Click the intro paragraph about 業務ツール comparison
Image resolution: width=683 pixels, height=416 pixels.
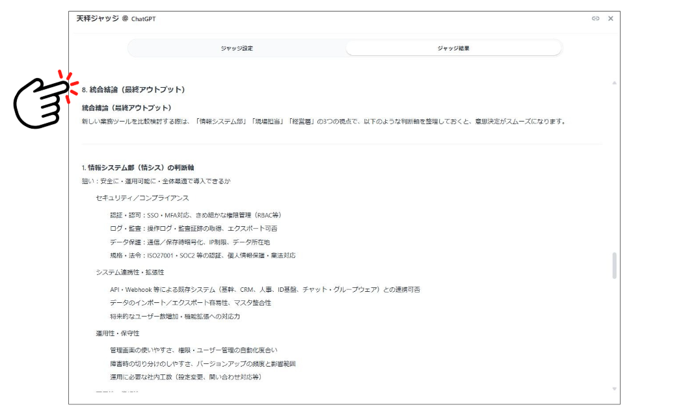click(x=325, y=123)
